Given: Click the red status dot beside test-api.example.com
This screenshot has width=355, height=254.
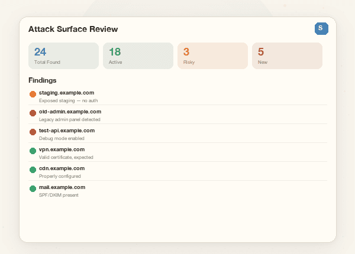Looking at the screenshot, I should coord(33,132).
